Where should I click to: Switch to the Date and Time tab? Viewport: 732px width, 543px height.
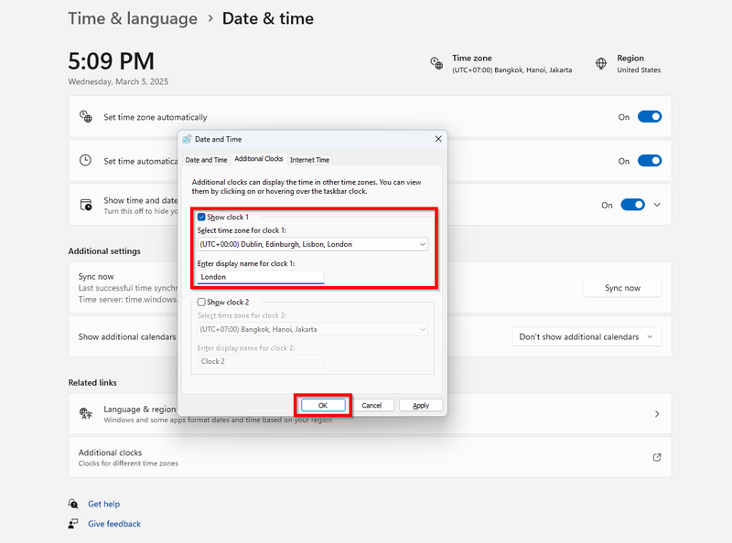[206, 160]
